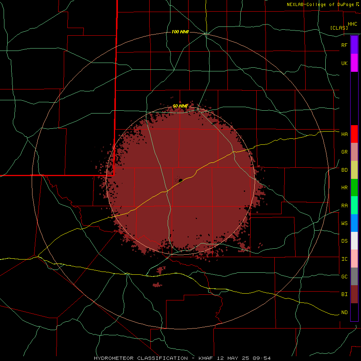Viewport: 361px width, 361px height.
Task: Click the GC legend label
Action: 344,277
